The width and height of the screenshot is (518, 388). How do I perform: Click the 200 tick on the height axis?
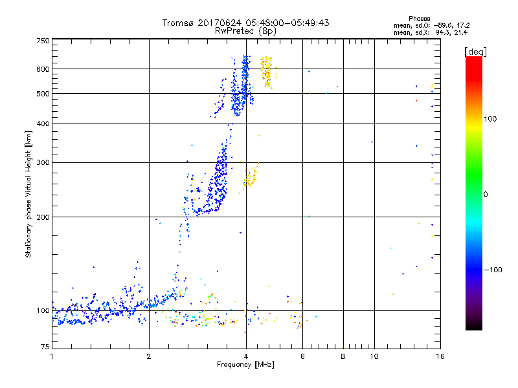point(43,217)
